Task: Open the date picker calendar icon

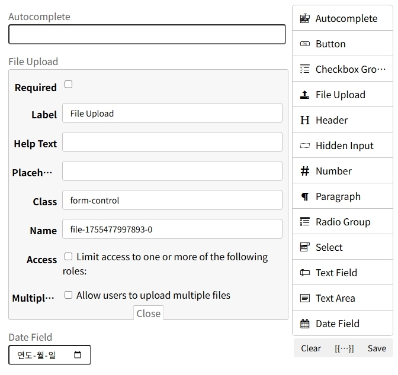Action: coord(78,355)
